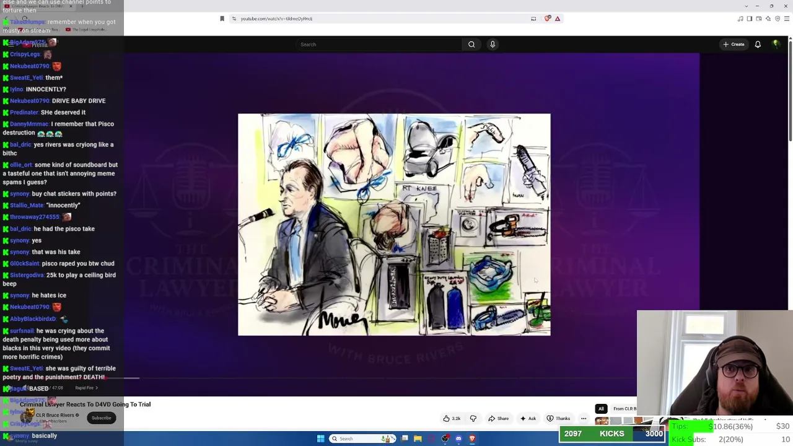This screenshot has width=793, height=446.
Task: Open the media control music-note icon
Action: pyautogui.click(x=740, y=19)
